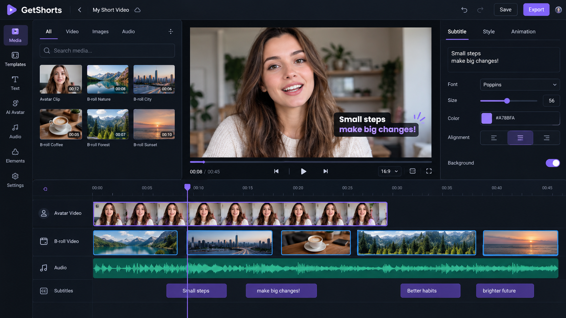Open the Templates sidebar panel
Image resolution: width=566 pixels, height=318 pixels.
[15, 59]
